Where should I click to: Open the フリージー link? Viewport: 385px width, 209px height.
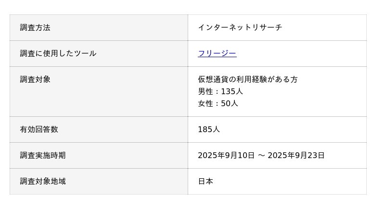click(217, 53)
